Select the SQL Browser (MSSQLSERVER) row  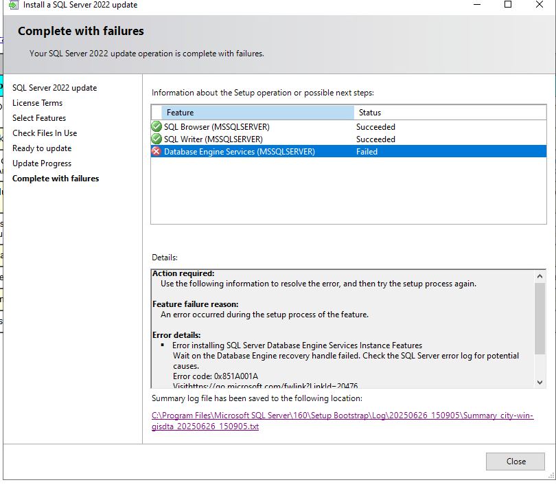[x=349, y=126]
